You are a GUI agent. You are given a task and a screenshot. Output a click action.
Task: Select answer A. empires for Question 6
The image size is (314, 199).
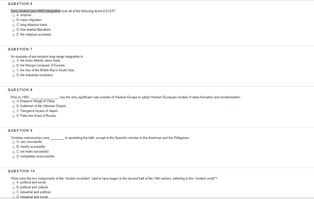[13, 16]
